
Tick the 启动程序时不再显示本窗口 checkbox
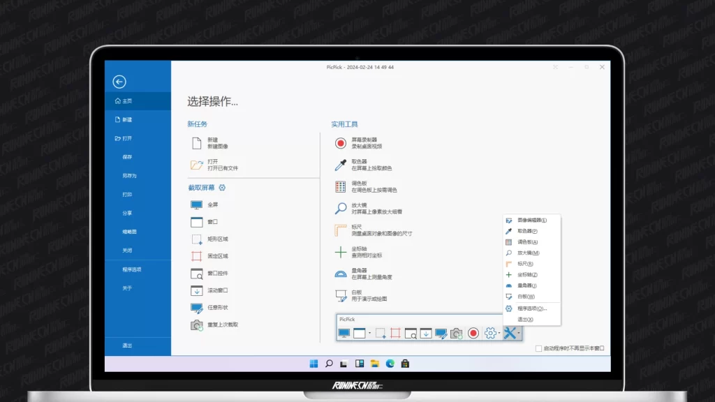click(538, 348)
